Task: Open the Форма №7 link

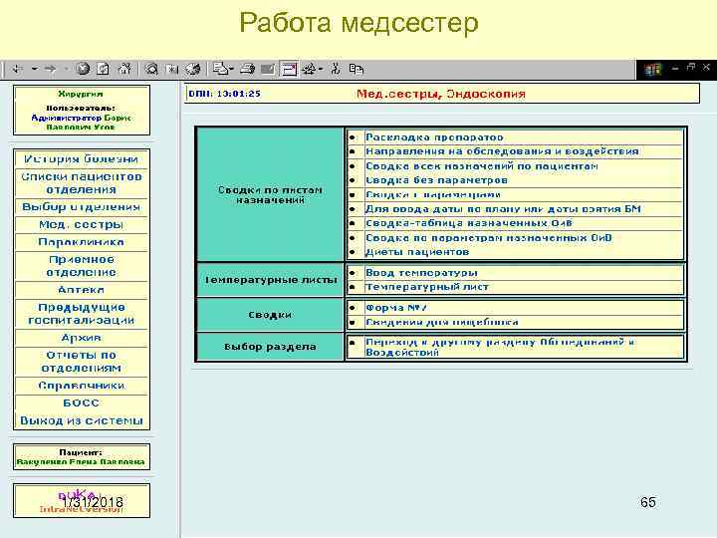Action: point(396,308)
